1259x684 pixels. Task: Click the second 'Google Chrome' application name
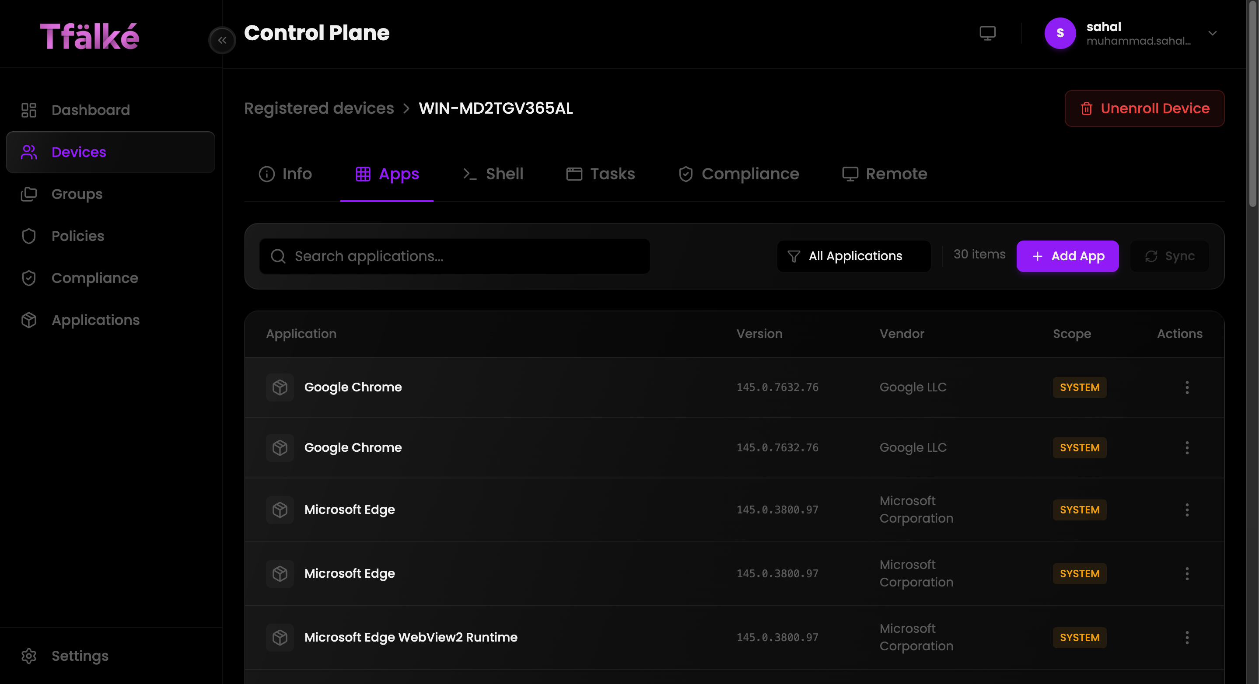point(353,447)
